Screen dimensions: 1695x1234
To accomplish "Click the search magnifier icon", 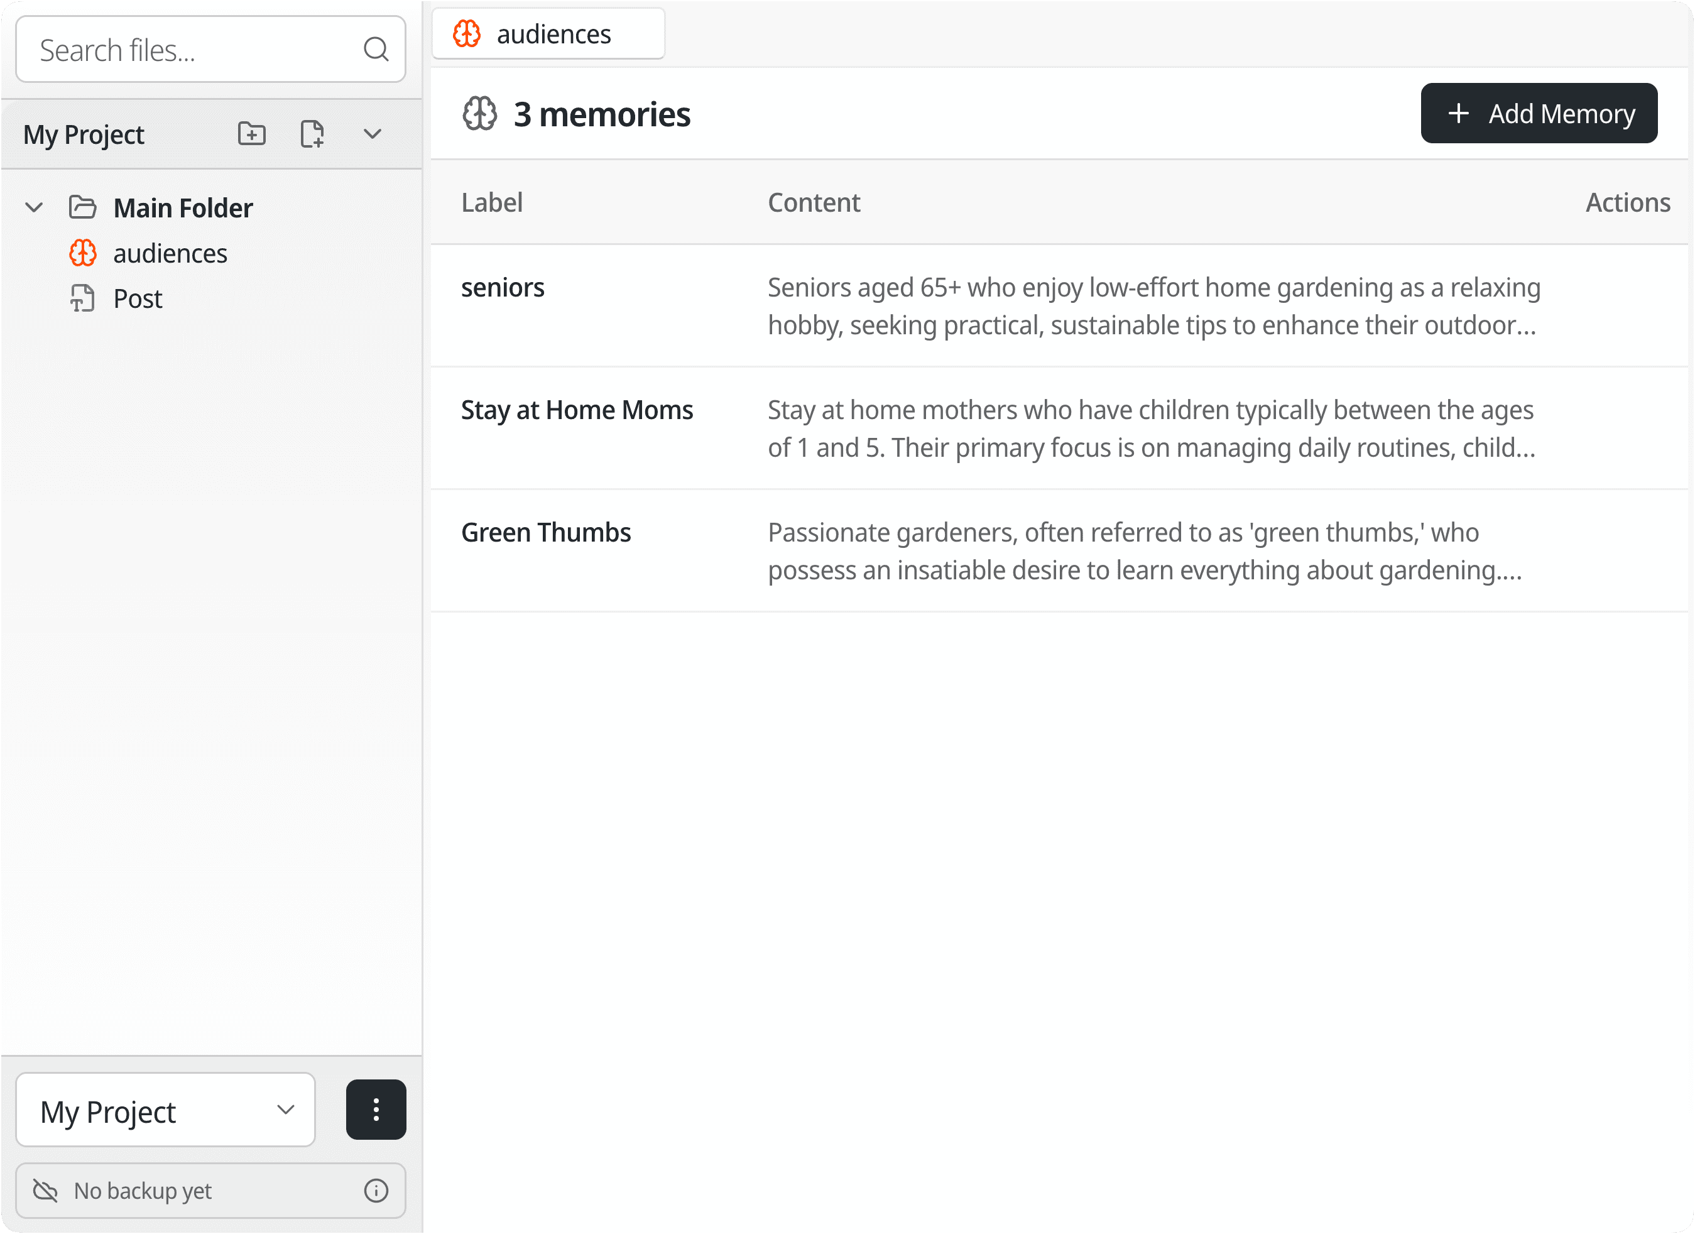I will [375, 50].
